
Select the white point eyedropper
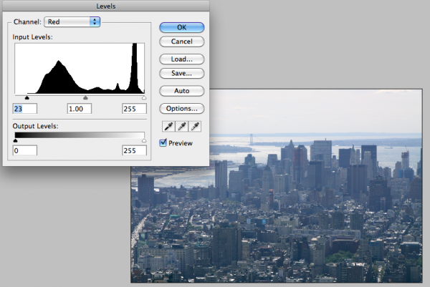click(x=196, y=127)
